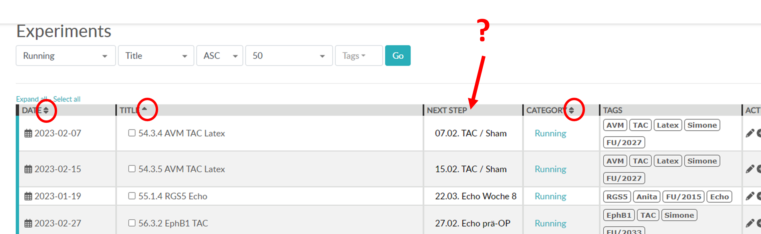Click the Experiments page heading
This screenshot has width=761, height=234.
click(x=64, y=31)
